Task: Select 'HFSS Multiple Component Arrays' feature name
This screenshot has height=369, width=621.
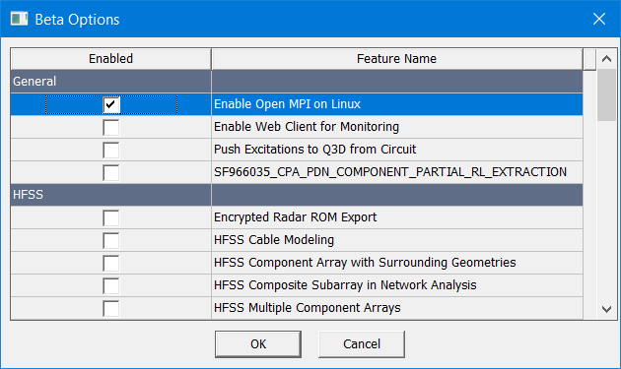Action: pos(307,308)
